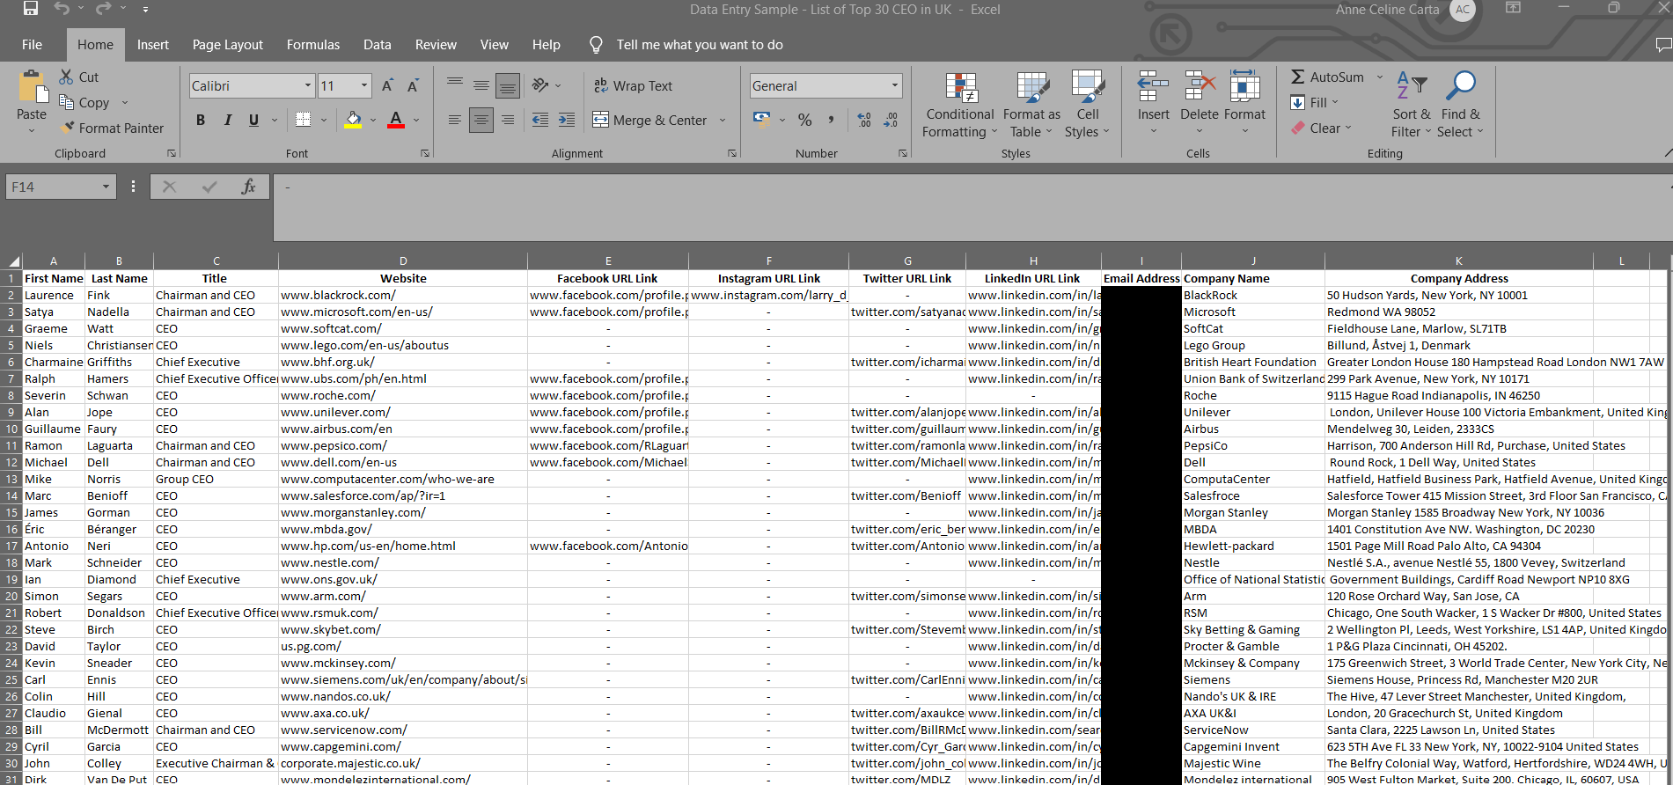
Task: Click the Font Color red swatch
Action: pyautogui.click(x=396, y=120)
